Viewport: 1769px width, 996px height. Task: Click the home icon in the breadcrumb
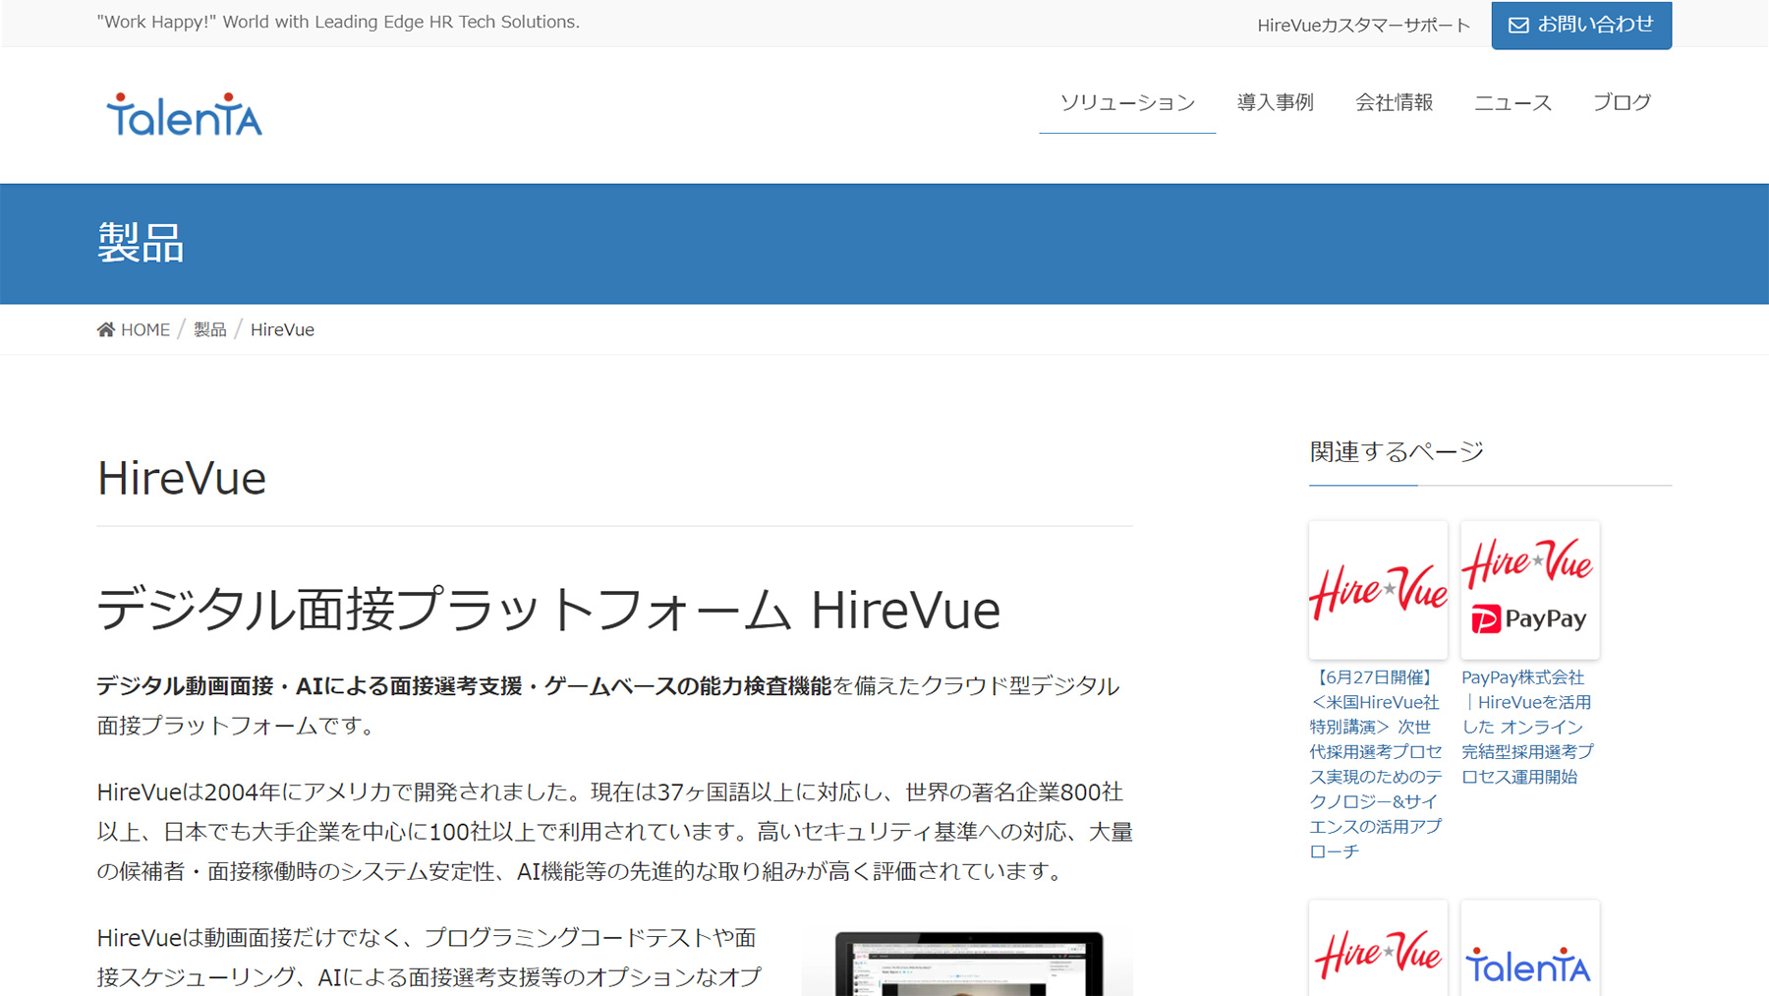coord(106,329)
